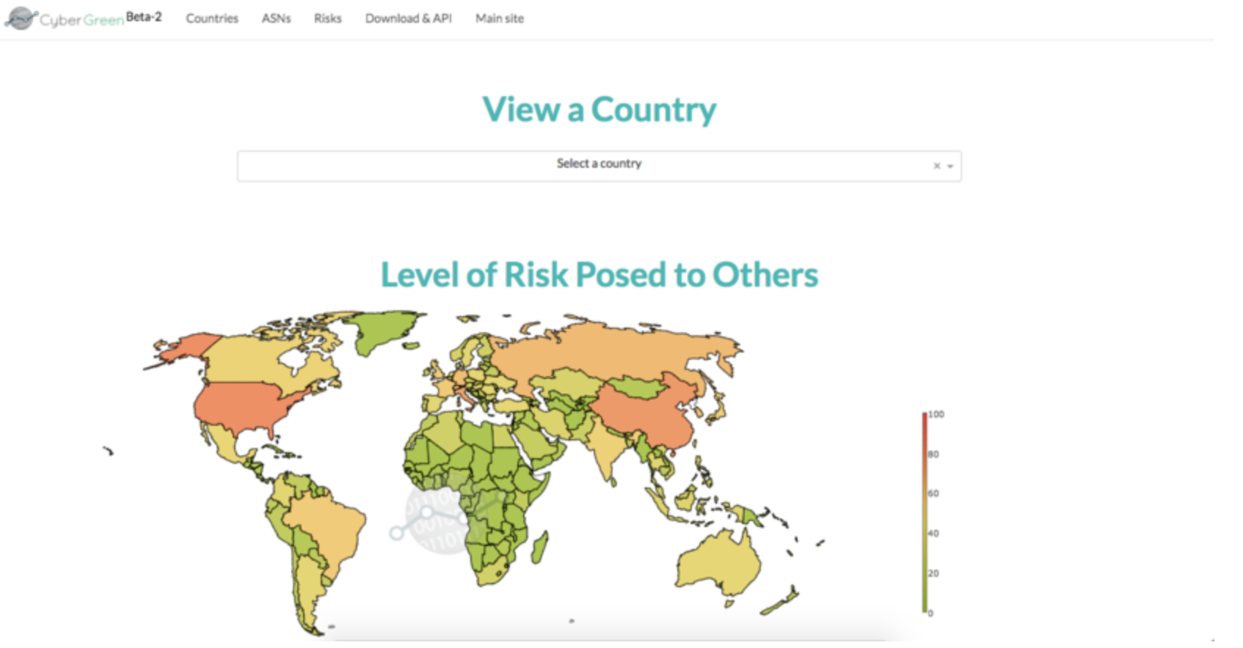1243x648 pixels.
Task: Follow the Main site link
Action: click(x=500, y=18)
